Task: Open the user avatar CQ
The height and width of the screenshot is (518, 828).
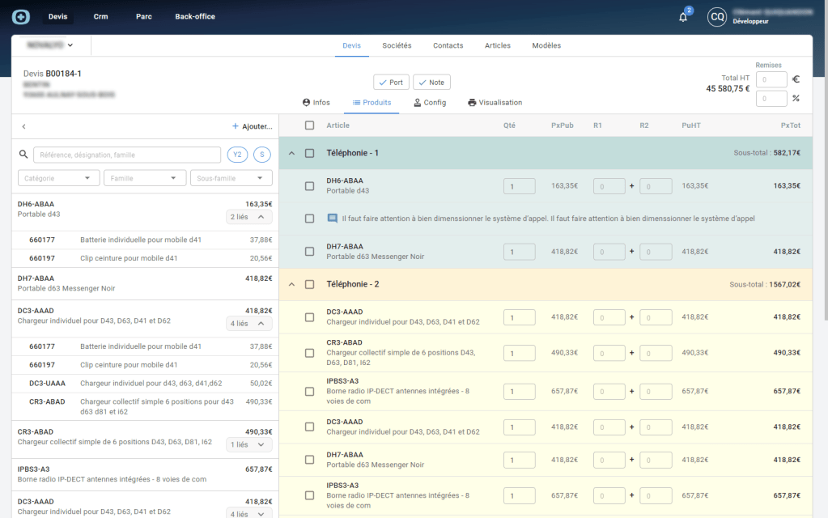Action: (x=716, y=17)
